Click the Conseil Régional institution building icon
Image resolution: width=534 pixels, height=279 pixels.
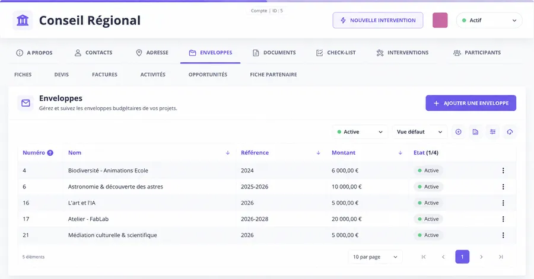click(x=23, y=20)
